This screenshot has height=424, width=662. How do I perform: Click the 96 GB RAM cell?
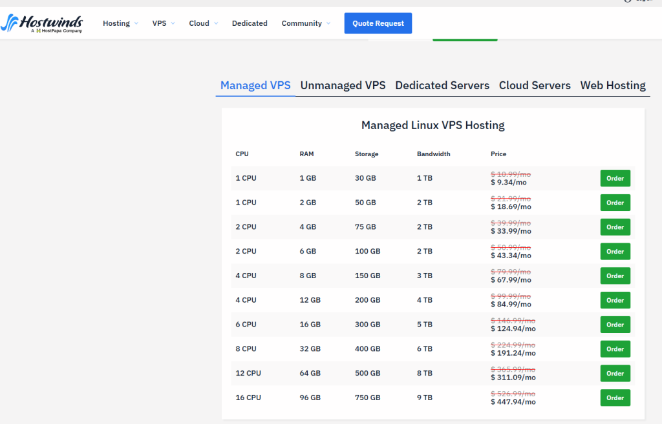(x=310, y=398)
